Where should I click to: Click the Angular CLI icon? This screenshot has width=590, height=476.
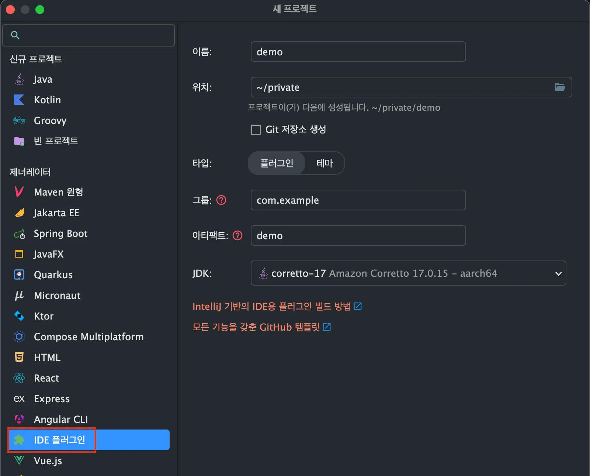pyautogui.click(x=19, y=419)
